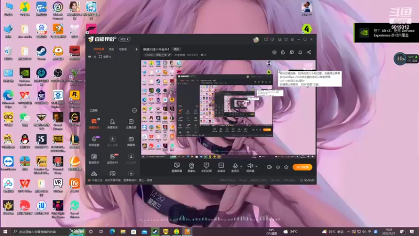The width and height of the screenshot is (419, 236).
Task: Add a screen capture source from the bottom bar
Action: pos(177,167)
